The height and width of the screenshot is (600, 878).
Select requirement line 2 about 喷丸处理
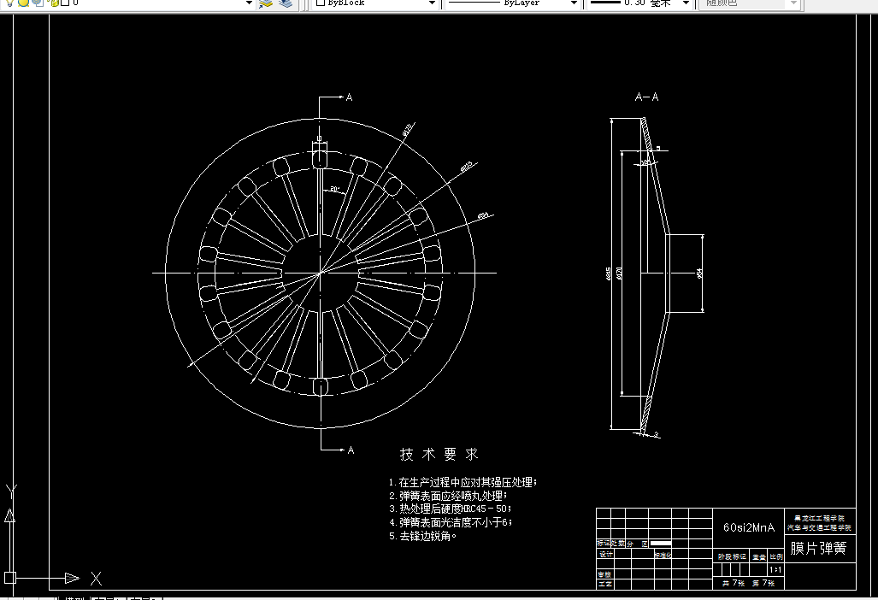tap(448, 496)
